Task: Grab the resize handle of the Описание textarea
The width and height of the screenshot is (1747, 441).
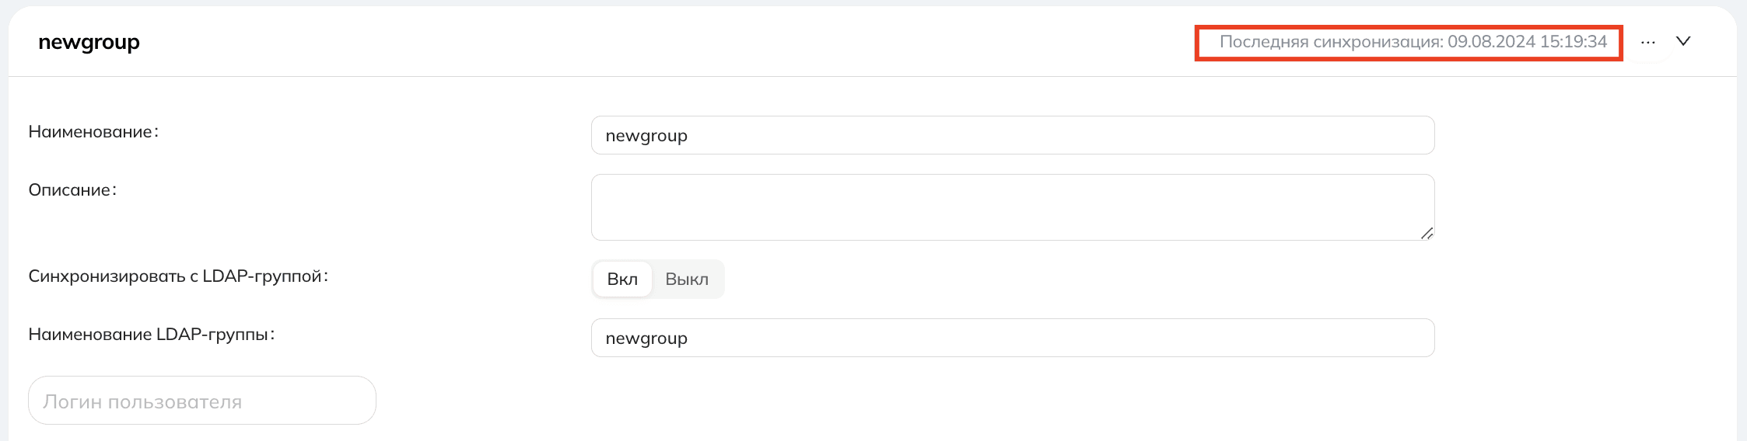Action: point(1427,233)
